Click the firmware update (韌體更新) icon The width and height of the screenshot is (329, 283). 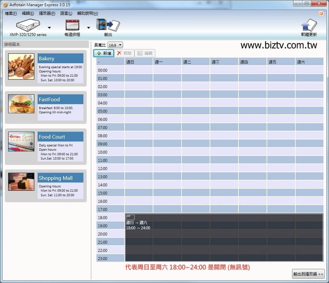point(309,25)
